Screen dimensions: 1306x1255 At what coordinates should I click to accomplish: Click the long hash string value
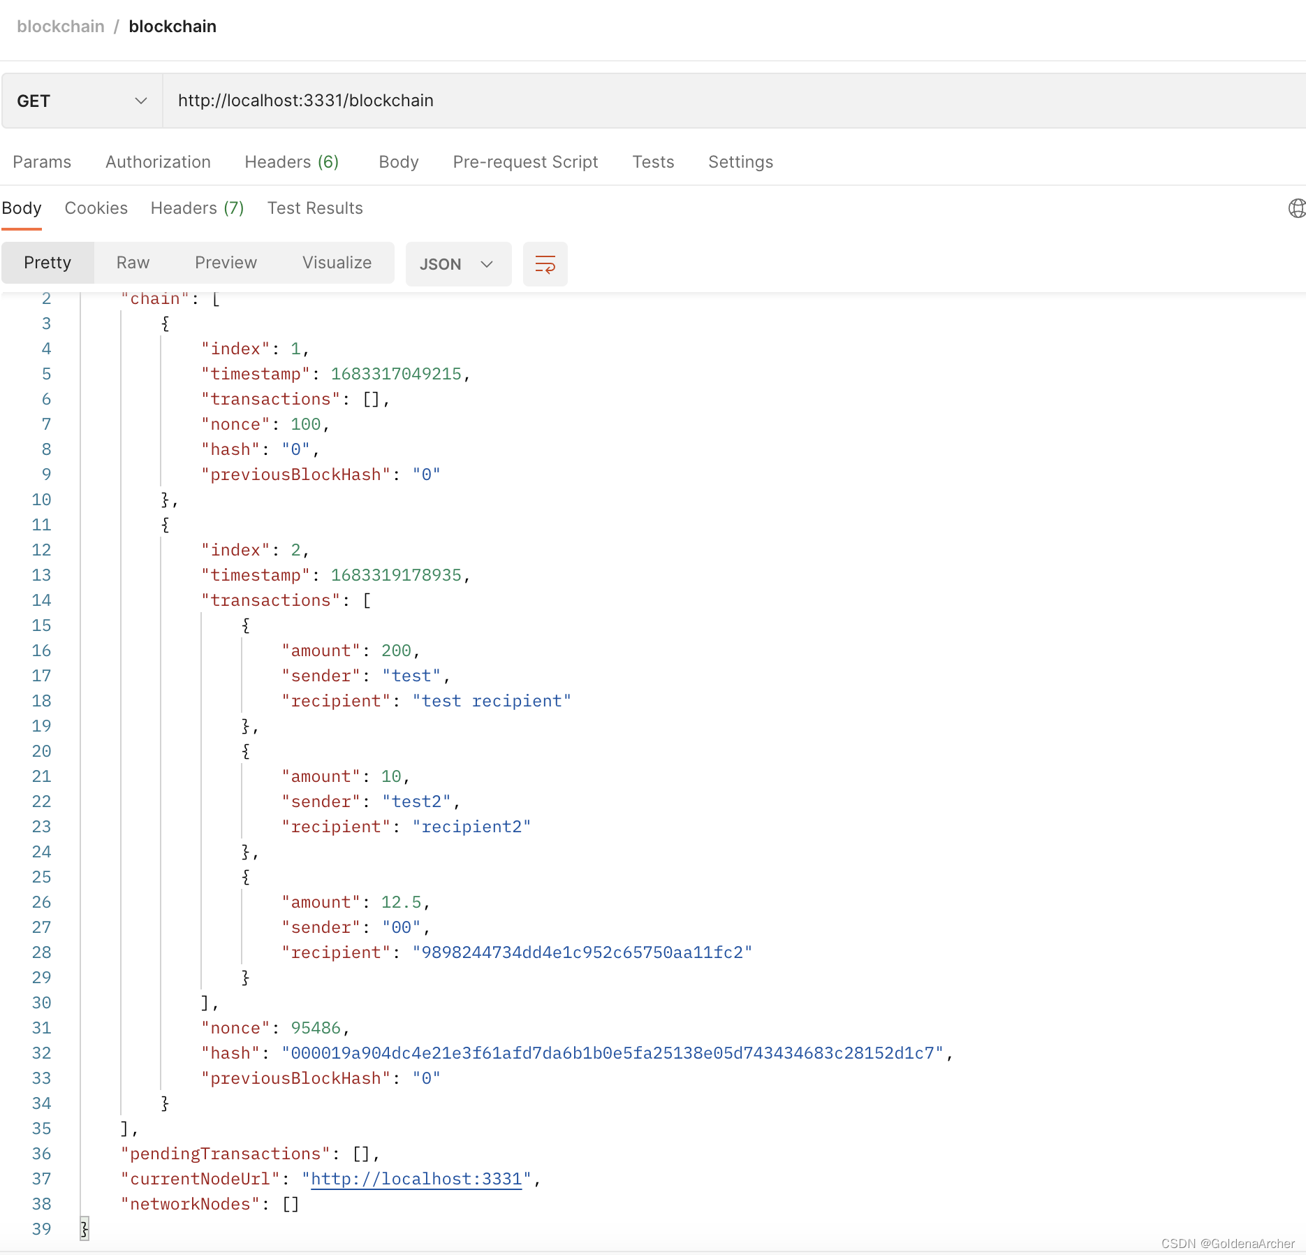tap(612, 1053)
